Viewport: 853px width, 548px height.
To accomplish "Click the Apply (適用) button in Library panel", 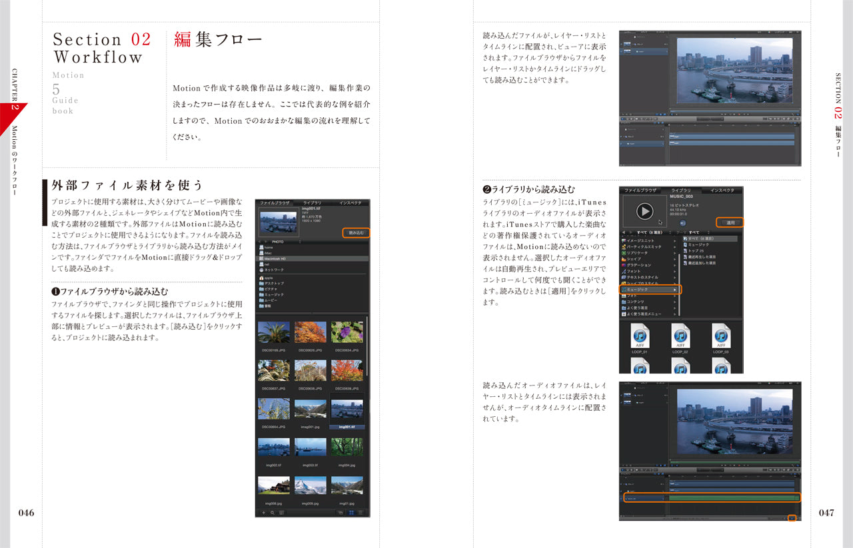I will point(730,222).
